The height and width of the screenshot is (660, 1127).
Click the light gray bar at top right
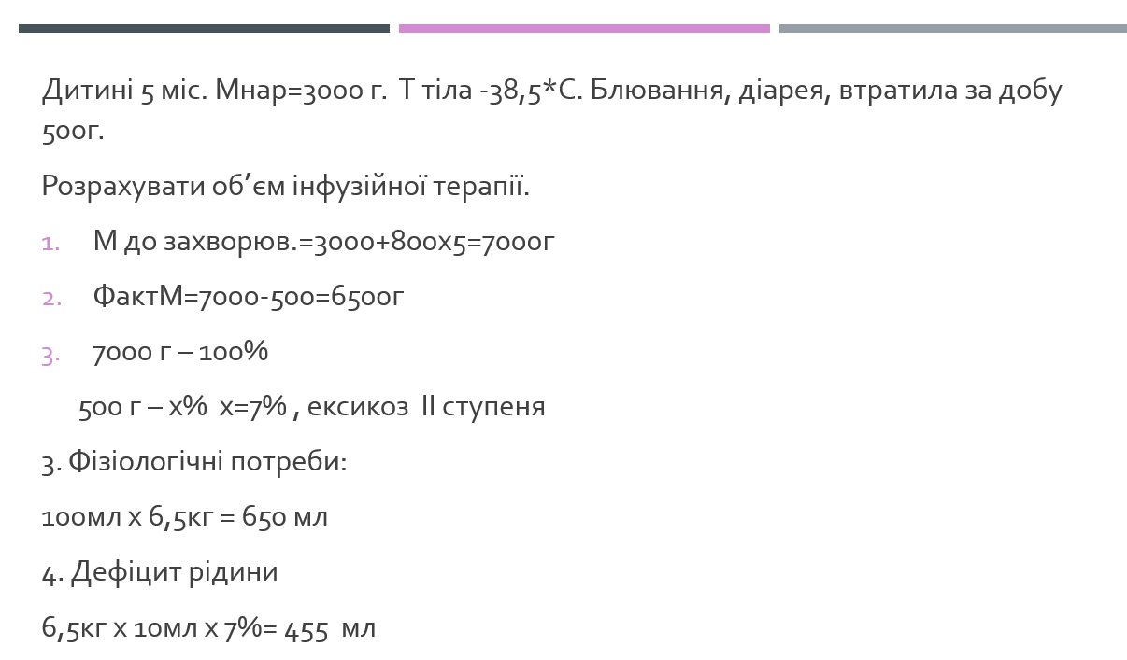(x=952, y=29)
